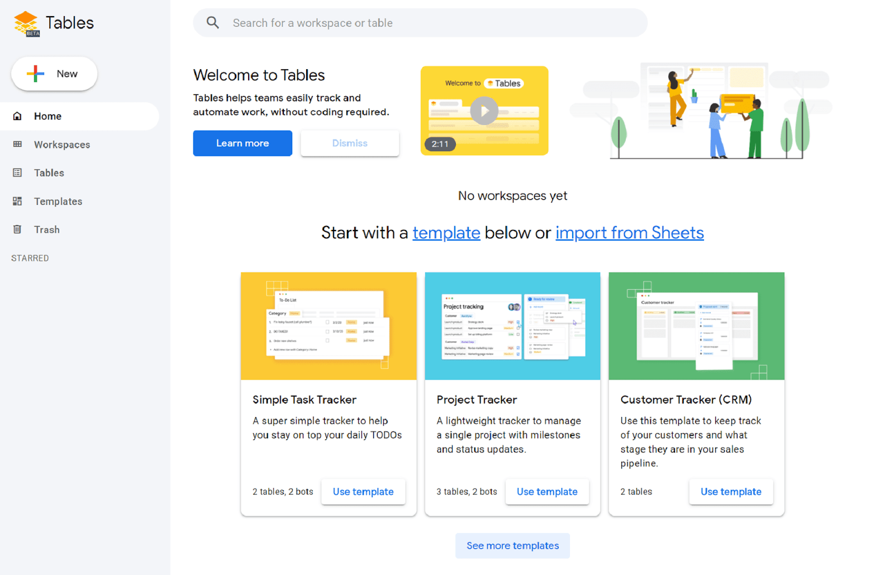Viewport: 894px width, 575px height.
Task: Click the Welcome to Tables heading
Action: [259, 75]
